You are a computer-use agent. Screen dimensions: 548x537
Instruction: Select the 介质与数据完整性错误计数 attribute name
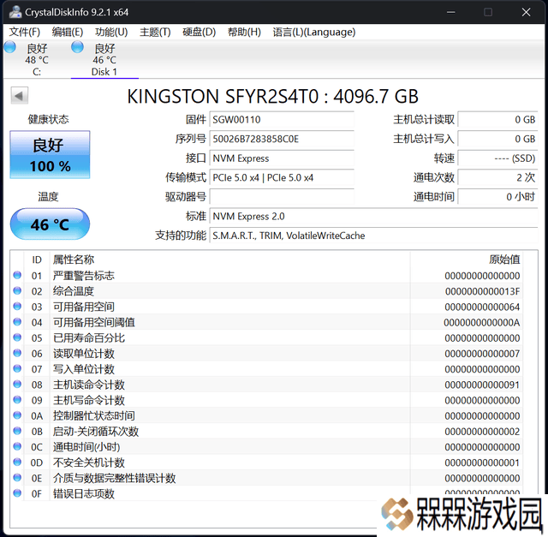tap(114, 478)
